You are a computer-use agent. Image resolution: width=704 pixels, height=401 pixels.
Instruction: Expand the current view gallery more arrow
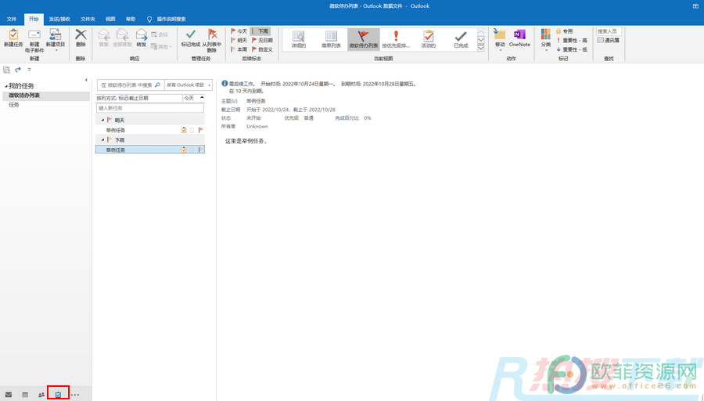coord(481,47)
